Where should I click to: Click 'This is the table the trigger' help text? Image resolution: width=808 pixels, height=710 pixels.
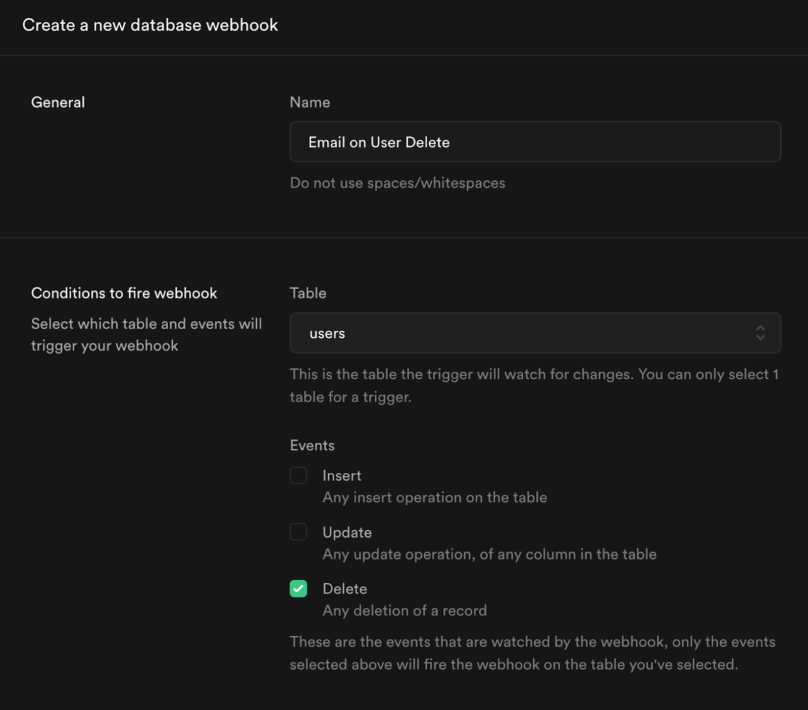(x=534, y=385)
